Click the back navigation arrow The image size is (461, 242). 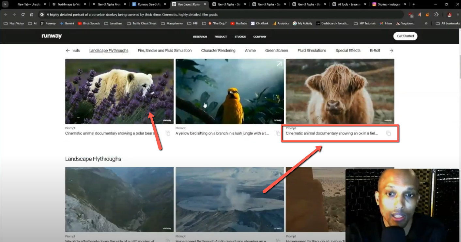(x=6, y=14)
